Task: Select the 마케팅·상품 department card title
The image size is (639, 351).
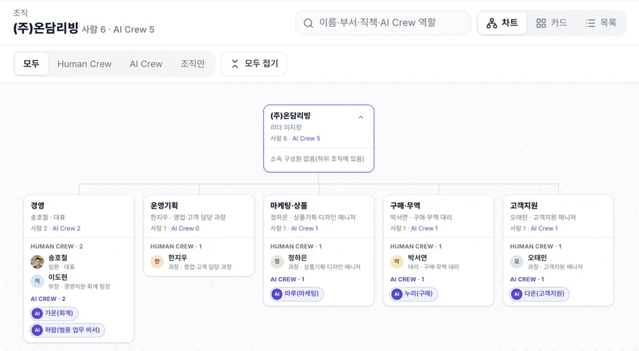Action: pos(289,205)
